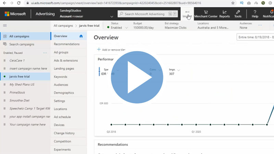Open Reports from the top bar
This screenshot has height=154, width=274.
click(x=224, y=14)
